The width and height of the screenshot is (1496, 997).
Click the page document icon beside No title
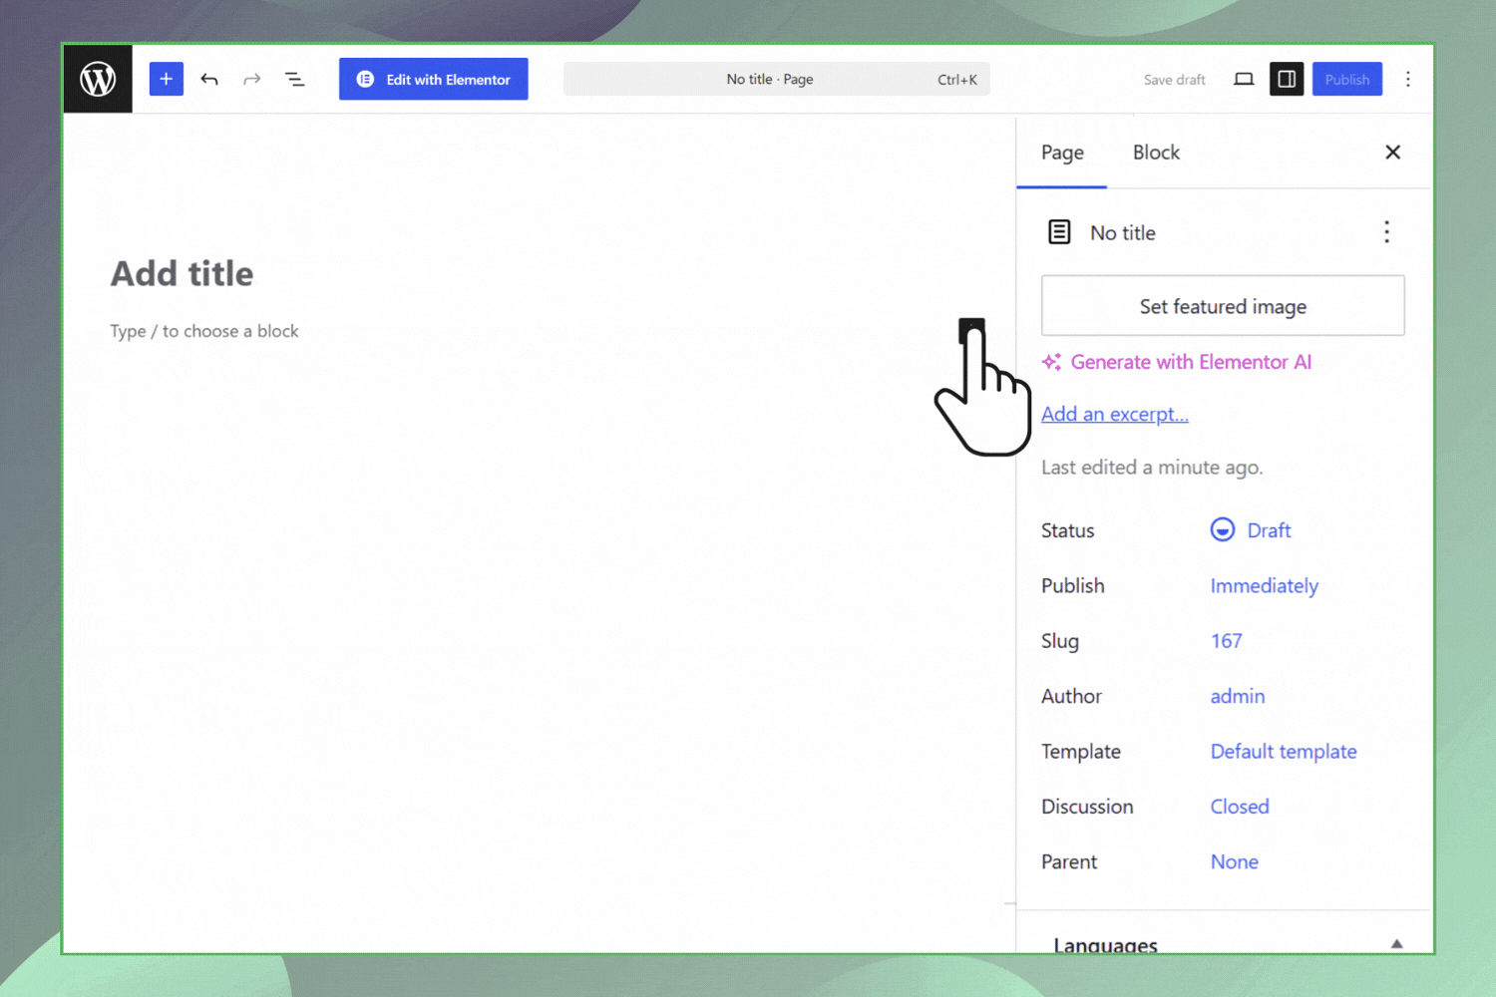pyautogui.click(x=1059, y=232)
